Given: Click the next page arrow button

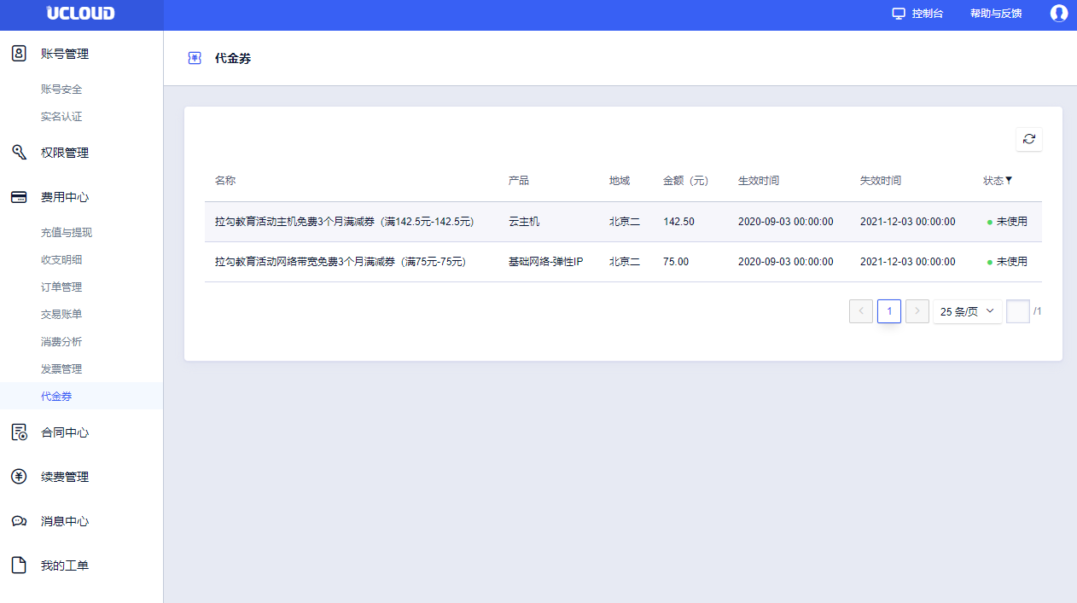Looking at the screenshot, I should coord(917,311).
